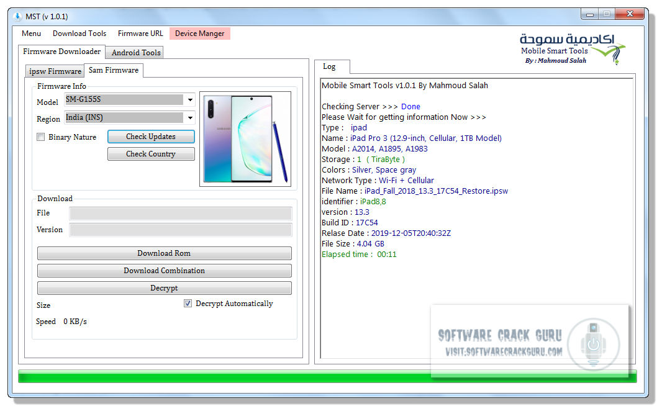Open the Download Tools menu
Image resolution: width=657 pixels, height=406 pixels.
pos(79,34)
